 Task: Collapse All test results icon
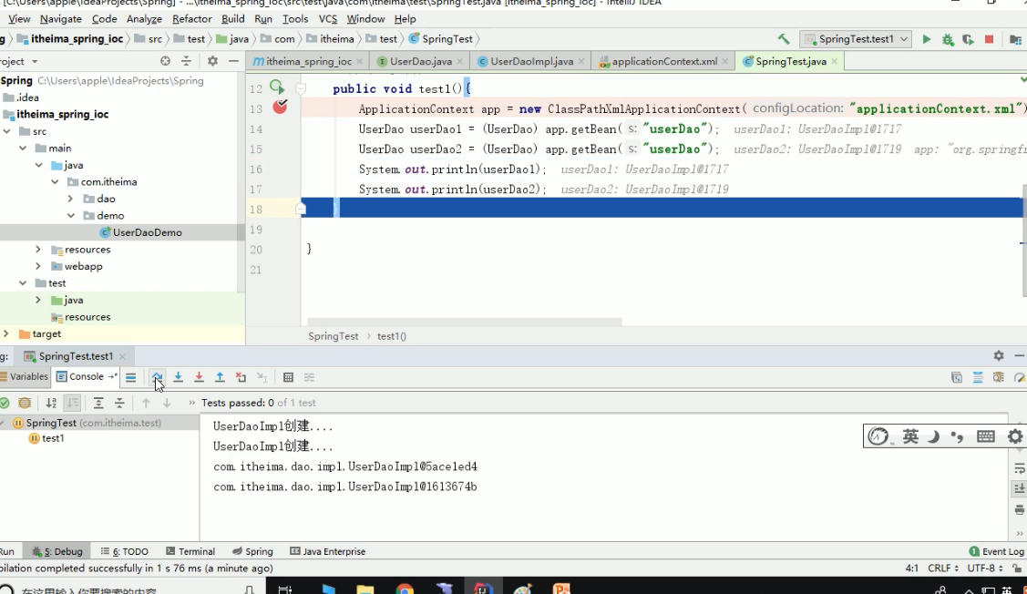tap(119, 403)
